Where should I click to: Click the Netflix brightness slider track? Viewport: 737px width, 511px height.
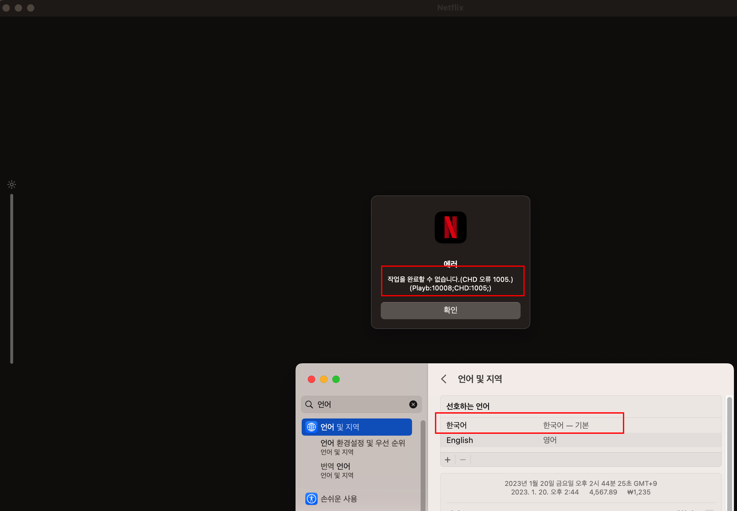pyautogui.click(x=12, y=278)
